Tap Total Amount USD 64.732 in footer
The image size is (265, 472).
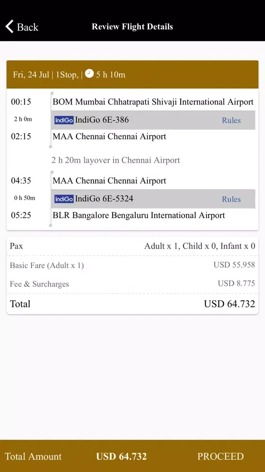[76, 456]
